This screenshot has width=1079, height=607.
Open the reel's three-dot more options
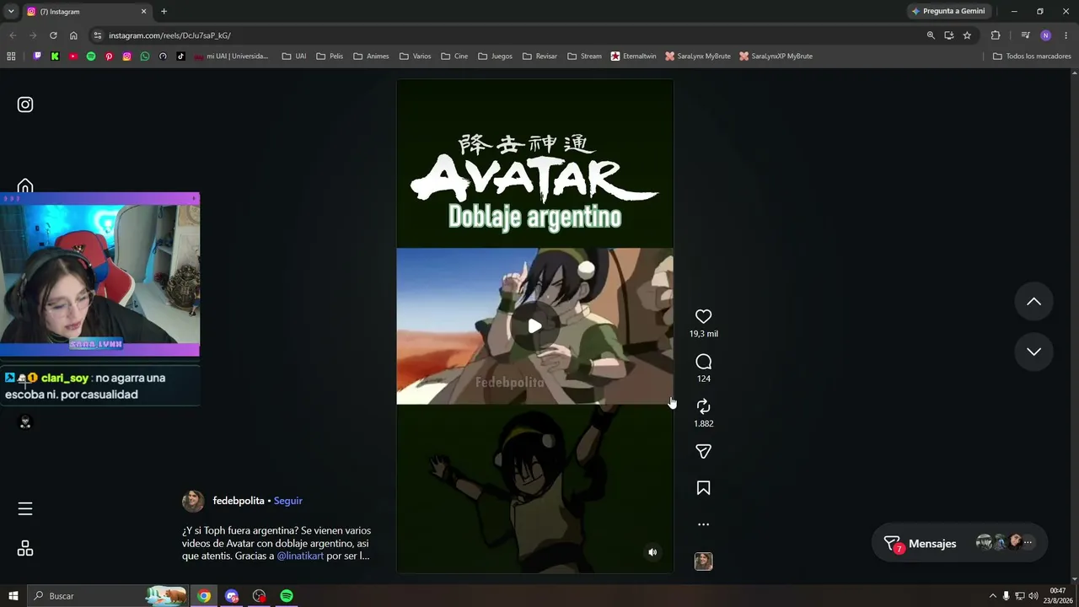[x=703, y=524]
